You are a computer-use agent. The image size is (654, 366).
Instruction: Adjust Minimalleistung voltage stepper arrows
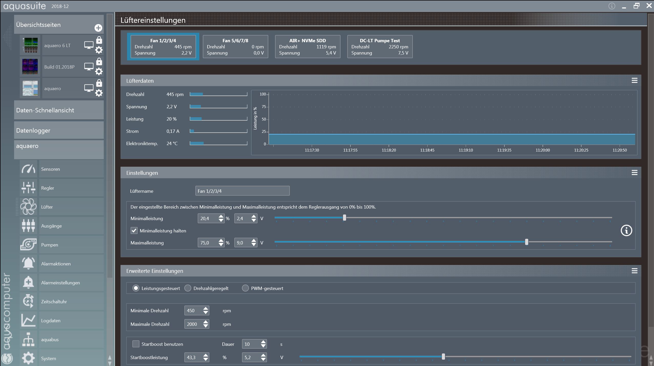[x=254, y=218]
